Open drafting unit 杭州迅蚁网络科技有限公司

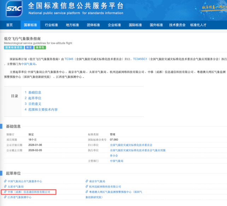click(x=105, y=187)
